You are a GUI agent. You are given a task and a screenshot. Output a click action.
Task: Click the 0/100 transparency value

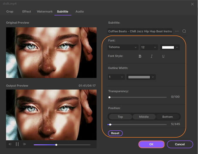click(175, 97)
